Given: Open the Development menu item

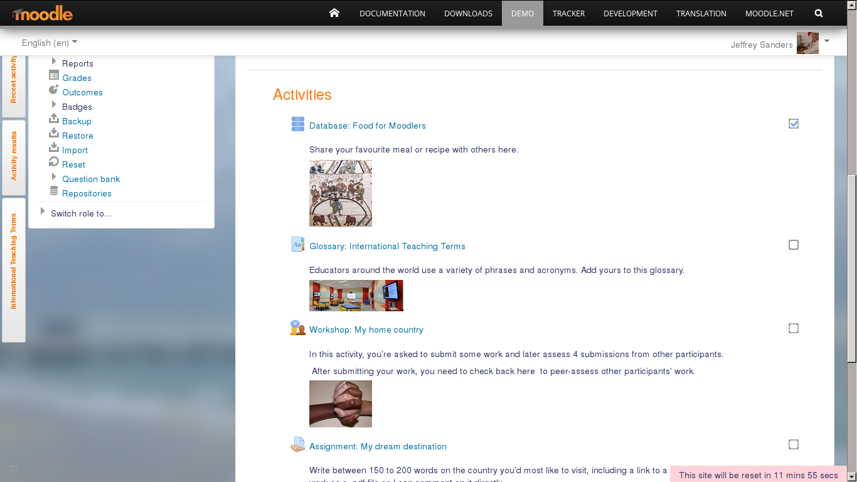Looking at the screenshot, I should 631,13.
